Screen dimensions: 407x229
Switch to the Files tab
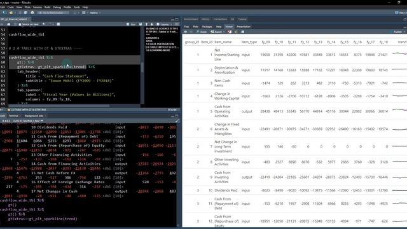186,27
